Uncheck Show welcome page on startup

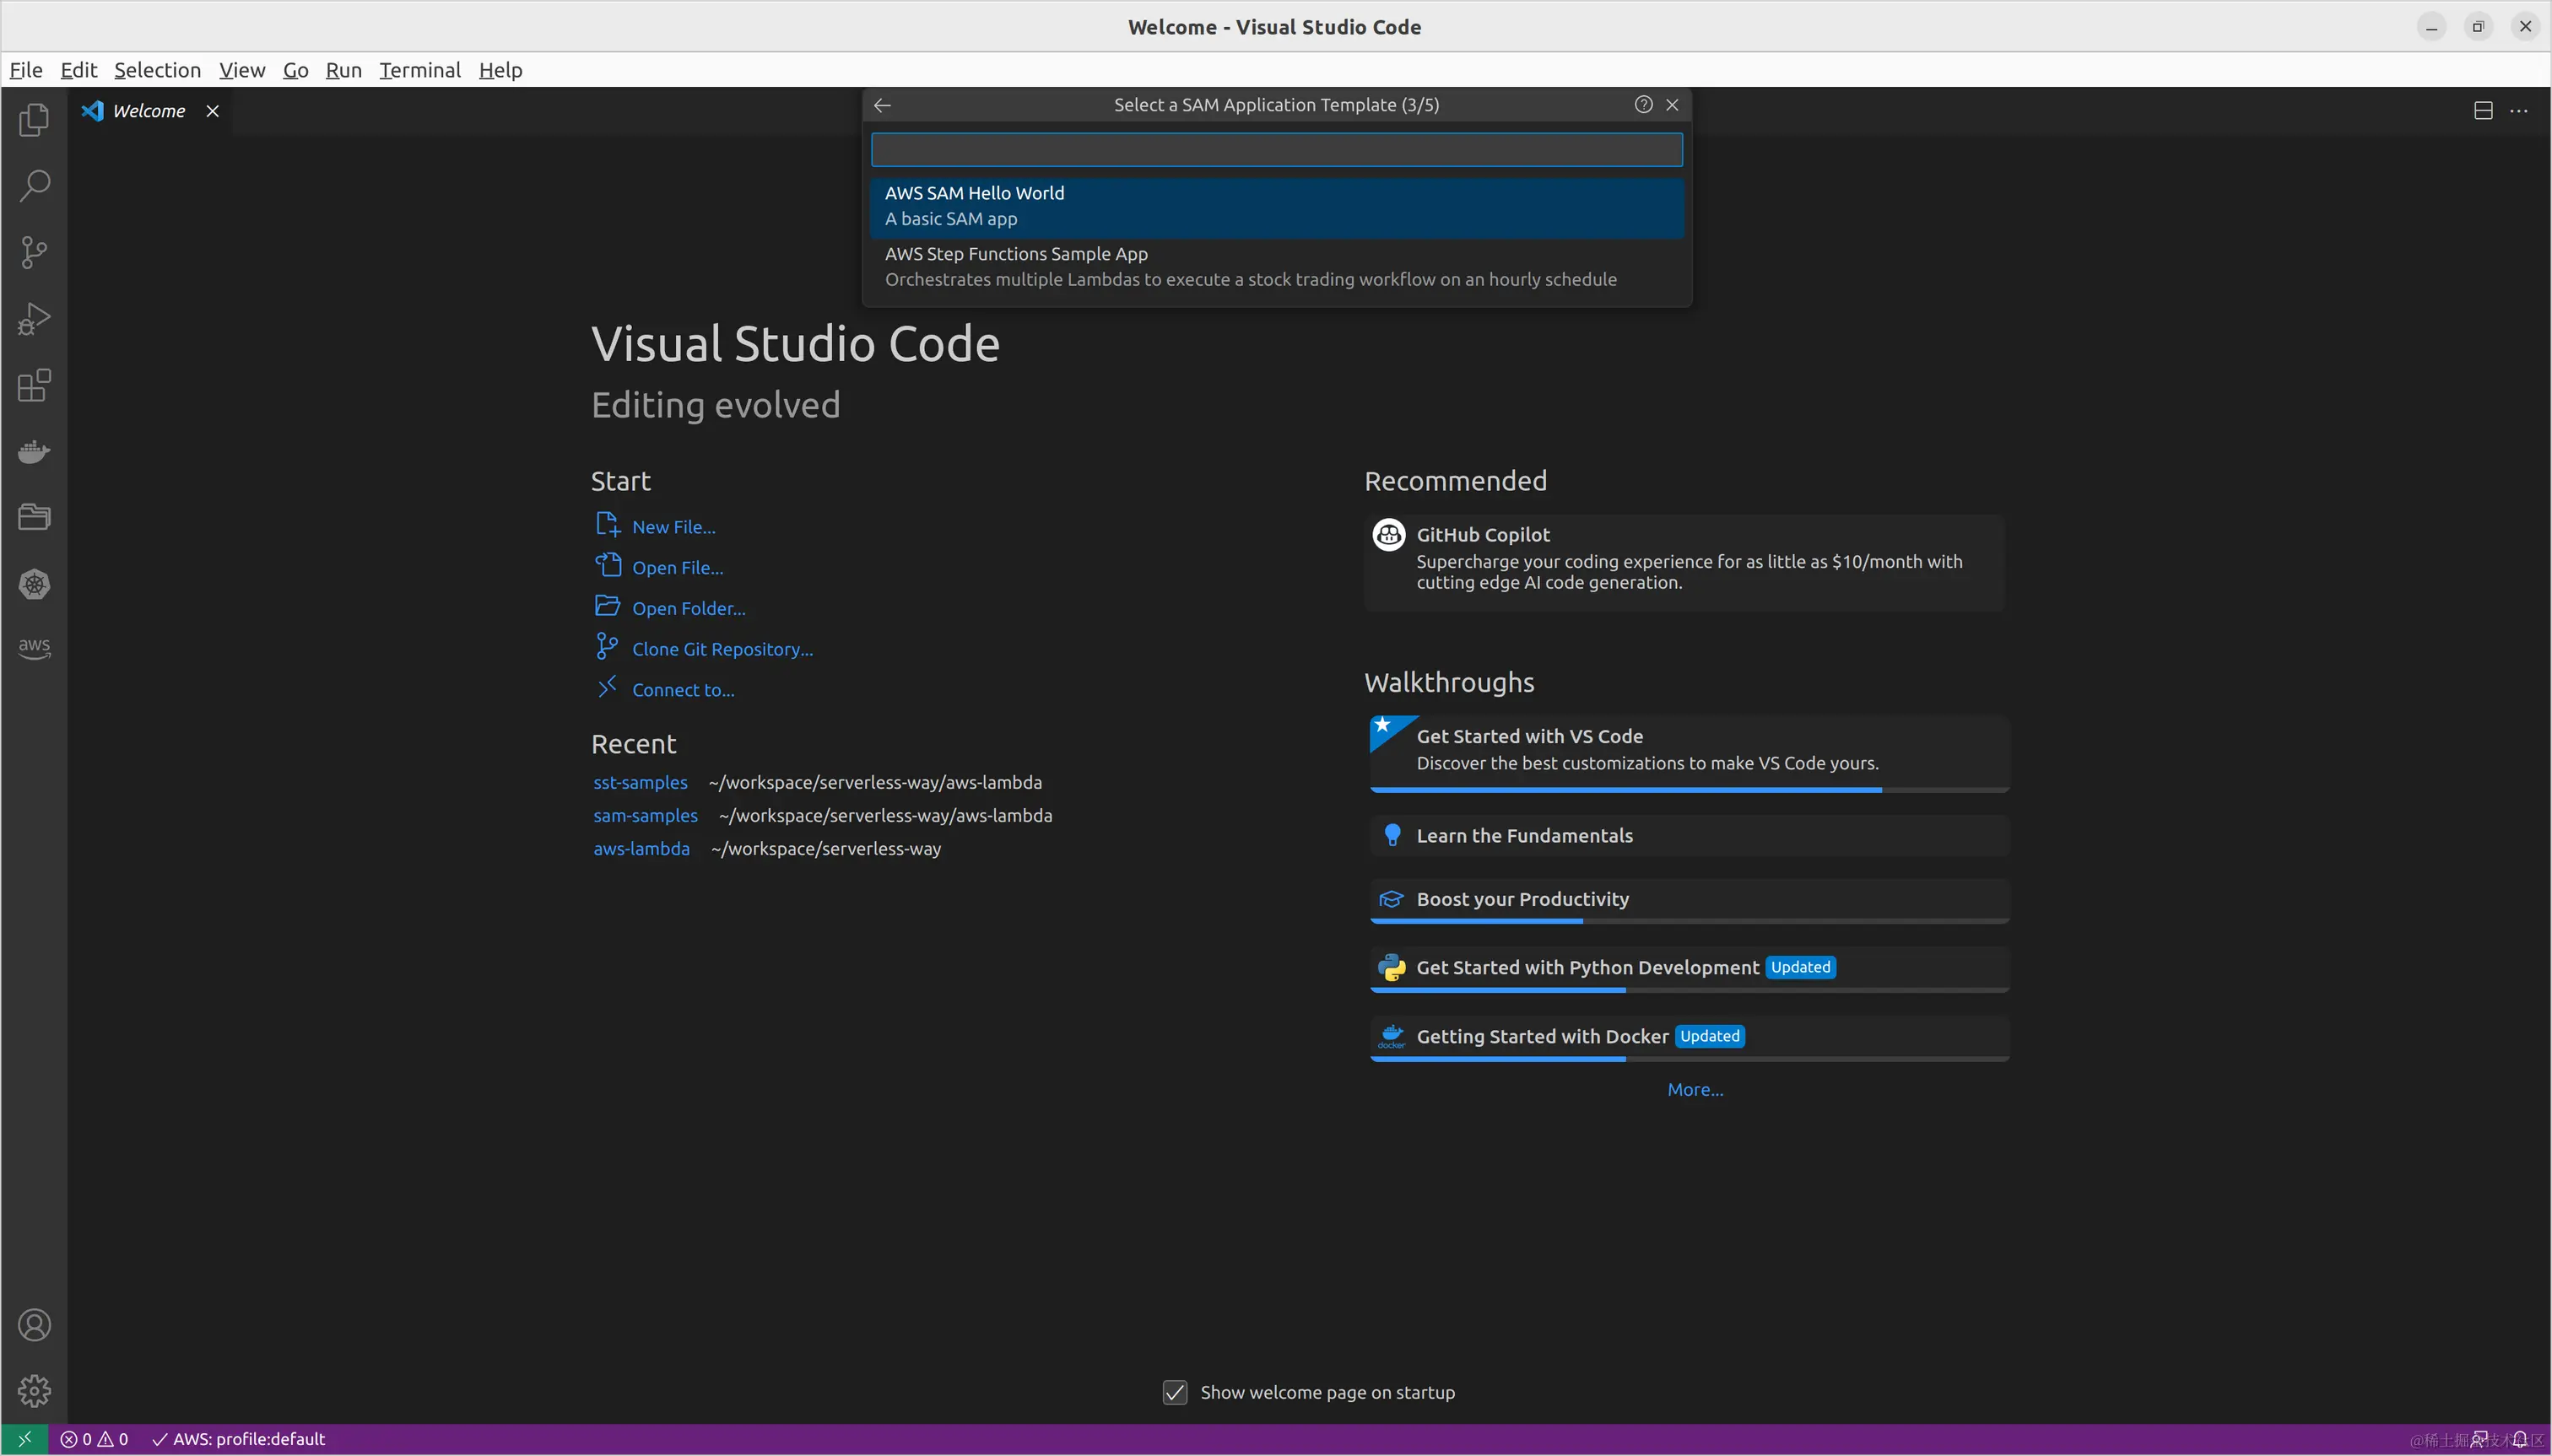tap(1175, 1392)
